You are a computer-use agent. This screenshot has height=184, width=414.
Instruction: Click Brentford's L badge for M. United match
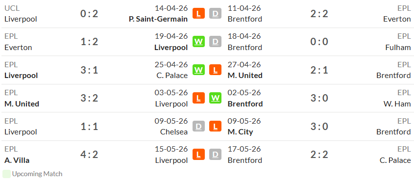[x=216, y=70]
